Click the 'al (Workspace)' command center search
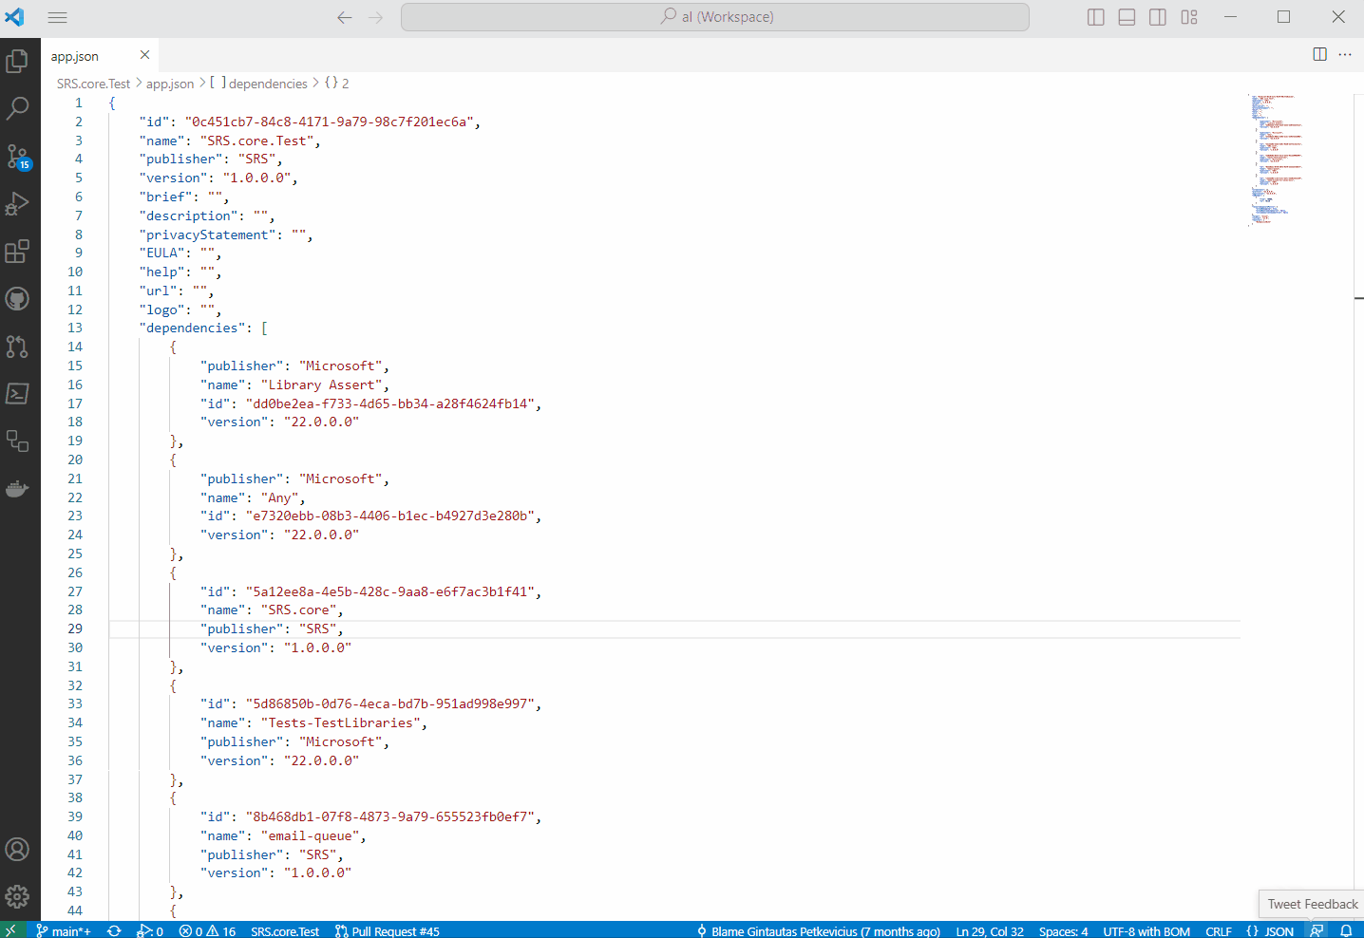This screenshot has height=938, width=1364. (x=714, y=17)
